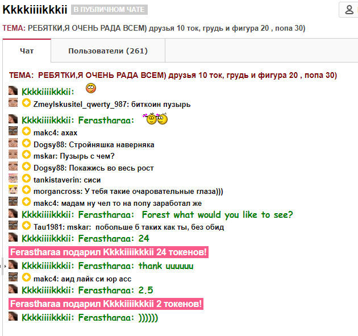Click the 24 токенов tip notification banner

click(109, 252)
